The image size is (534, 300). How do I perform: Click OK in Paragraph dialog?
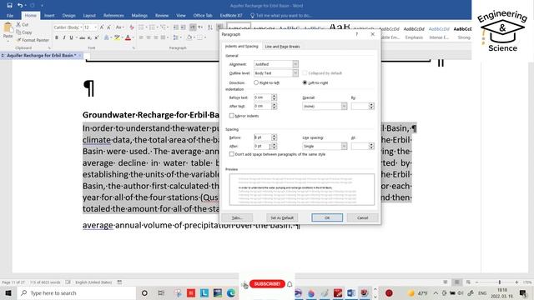coord(327,217)
